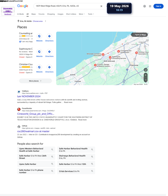Open the 'lyer NOVEMBER 2024' result
The image size is (168, 196).
[x=29, y=96]
